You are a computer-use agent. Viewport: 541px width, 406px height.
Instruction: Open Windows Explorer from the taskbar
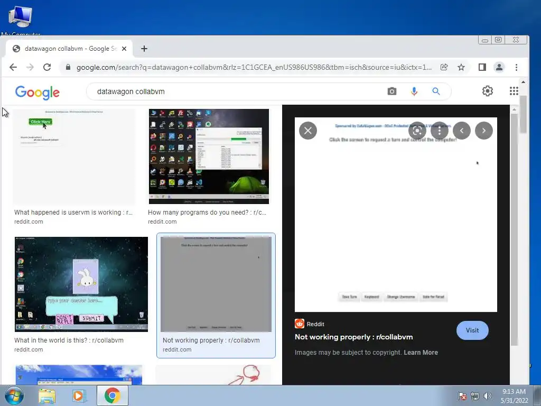(x=47, y=396)
